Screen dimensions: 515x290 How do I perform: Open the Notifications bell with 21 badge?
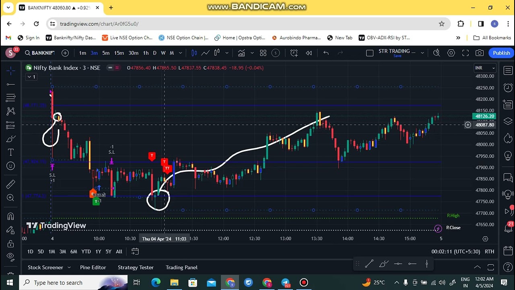pyautogui.click(x=508, y=228)
